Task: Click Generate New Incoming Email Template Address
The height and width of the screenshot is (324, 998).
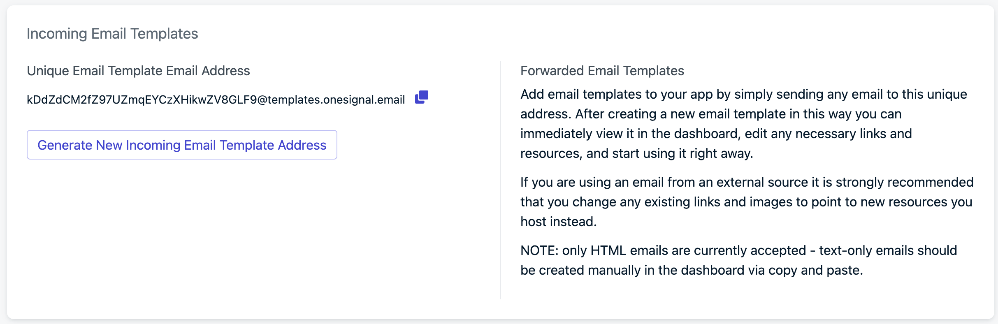Action: (x=182, y=145)
